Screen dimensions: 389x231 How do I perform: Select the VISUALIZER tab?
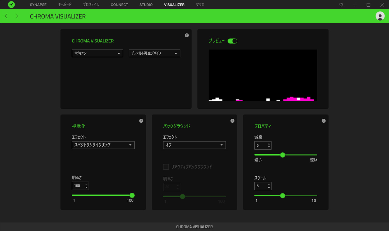click(174, 5)
